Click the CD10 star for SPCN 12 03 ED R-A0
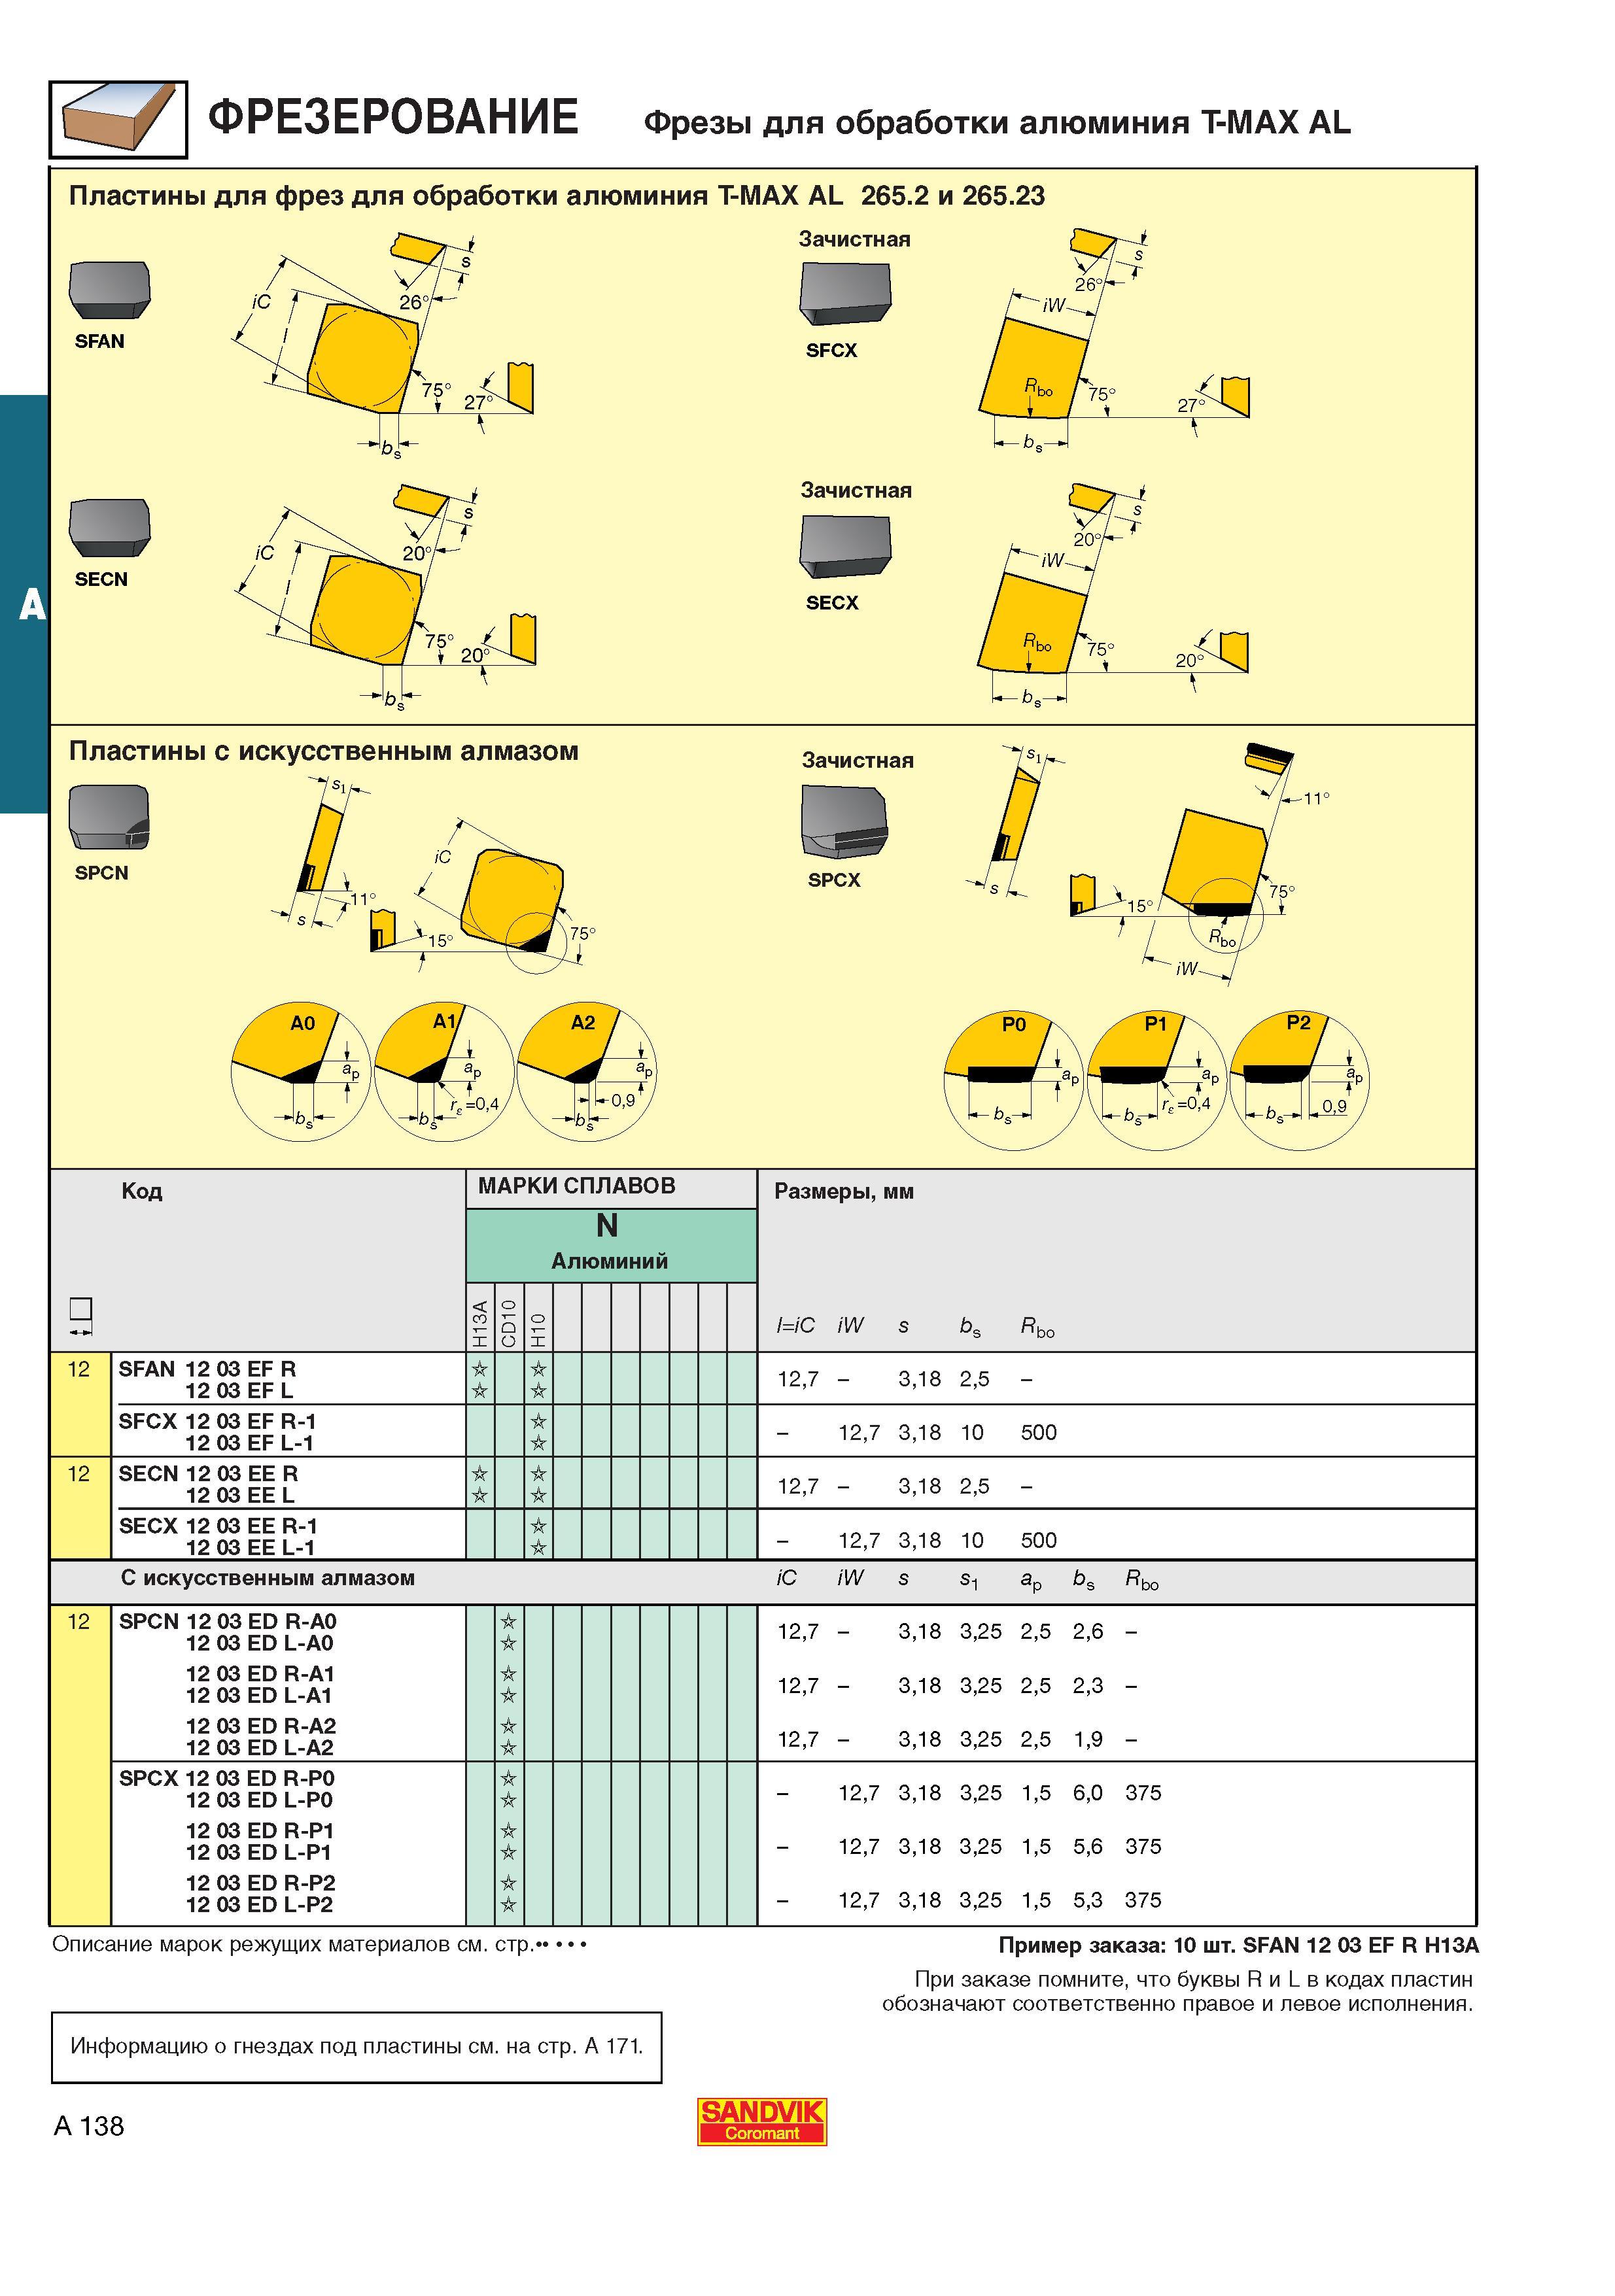This screenshot has width=1615, height=2296. [509, 1621]
